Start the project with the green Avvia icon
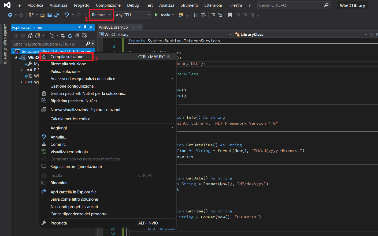 (157, 15)
